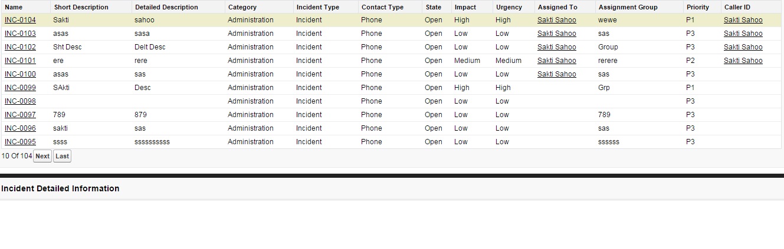Image resolution: width=784 pixels, height=249 pixels.
Task: Select the INC-0102 incident link
Action: point(20,47)
